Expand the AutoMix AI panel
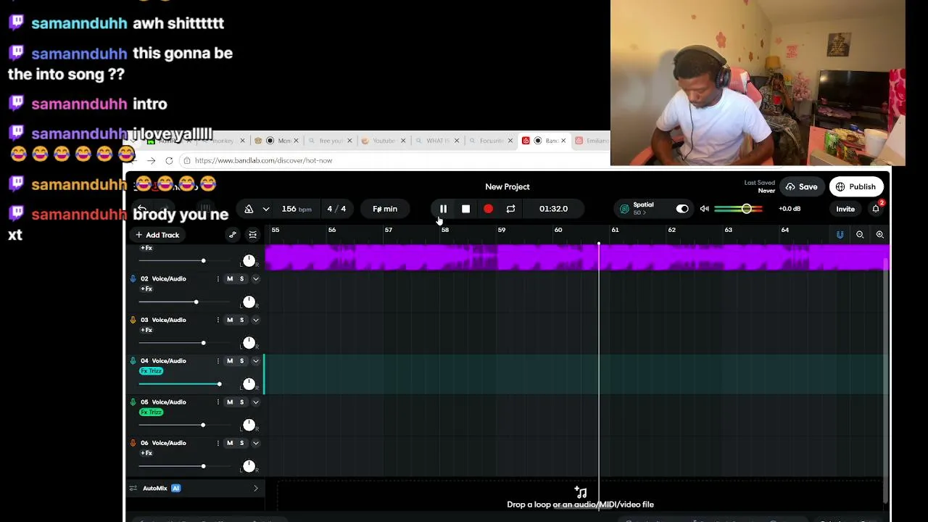The width and height of the screenshot is (928, 522). point(255,489)
